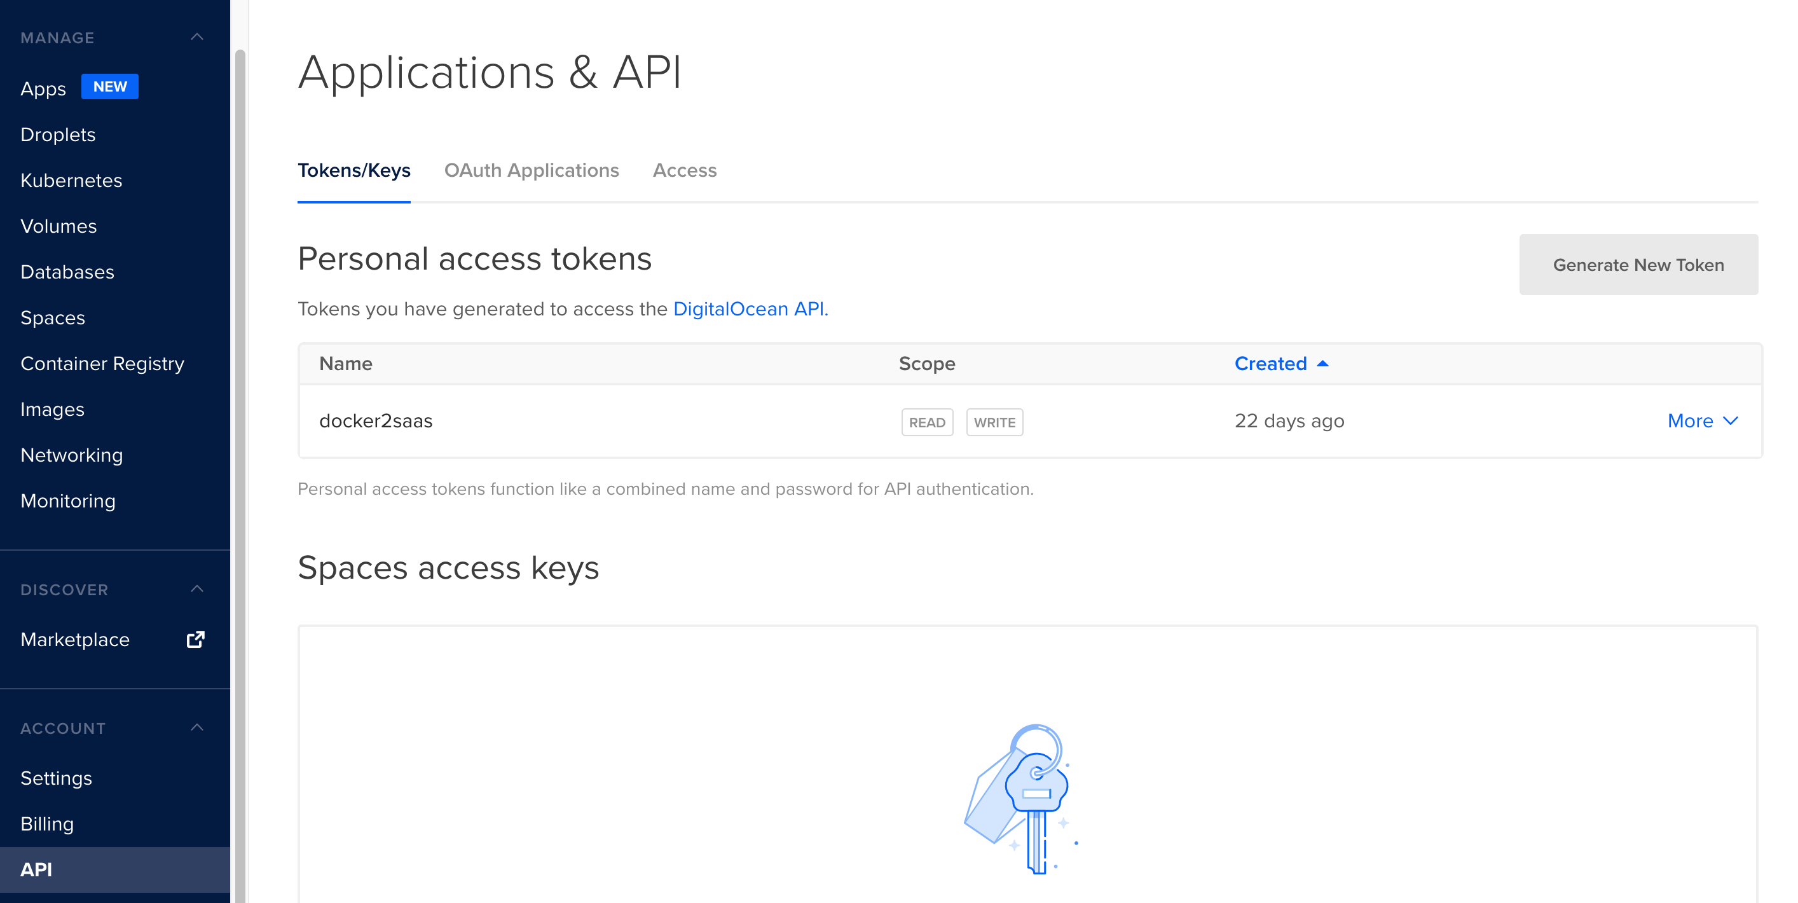Collapse the MANAGE sidebar section
The height and width of the screenshot is (903, 1798).
click(197, 37)
